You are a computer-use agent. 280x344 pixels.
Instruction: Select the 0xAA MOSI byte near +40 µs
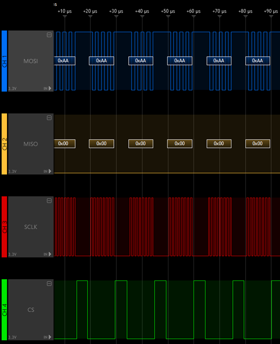click(141, 61)
